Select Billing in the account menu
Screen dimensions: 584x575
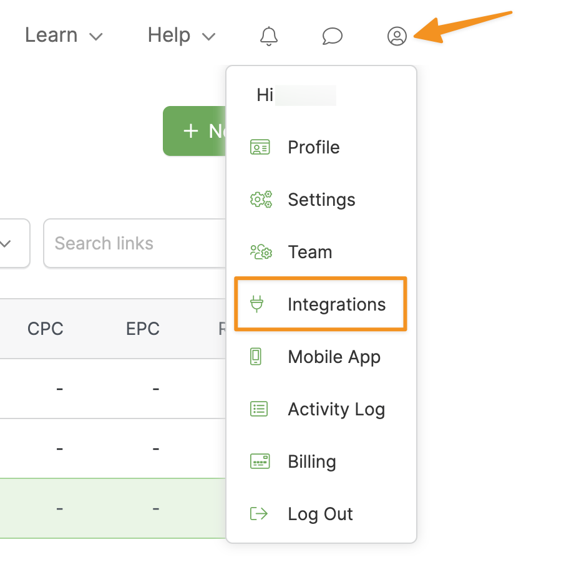pos(311,462)
